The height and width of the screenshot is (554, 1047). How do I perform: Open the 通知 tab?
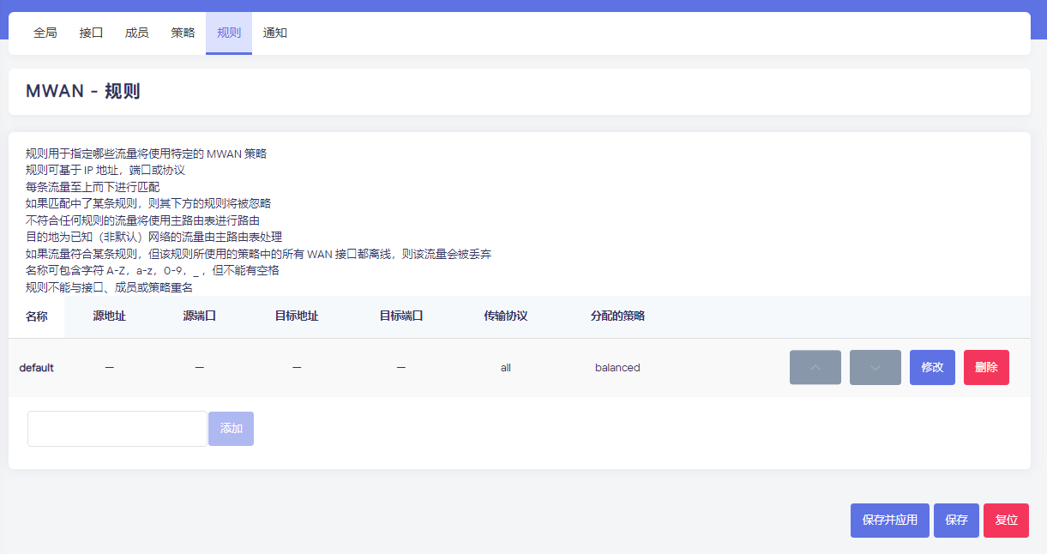[275, 33]
